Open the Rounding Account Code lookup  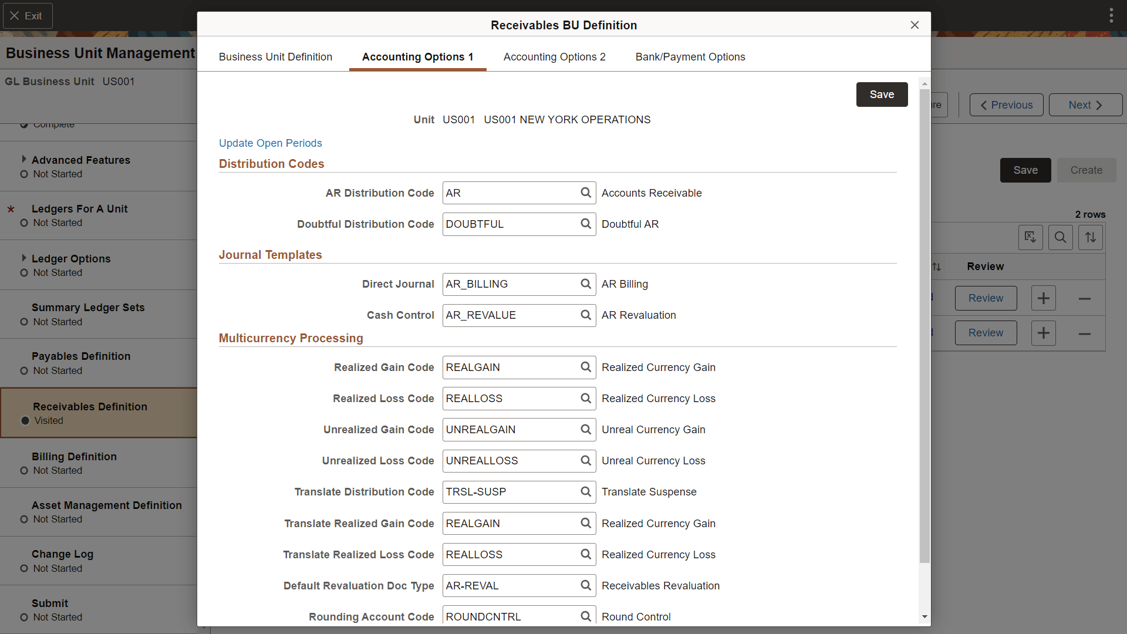tap(585, 616)
